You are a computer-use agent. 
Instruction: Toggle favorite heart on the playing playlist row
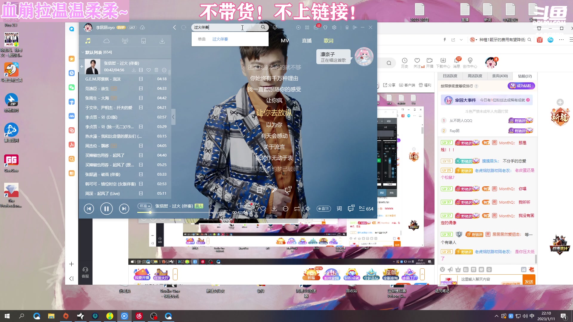point(149,70)
